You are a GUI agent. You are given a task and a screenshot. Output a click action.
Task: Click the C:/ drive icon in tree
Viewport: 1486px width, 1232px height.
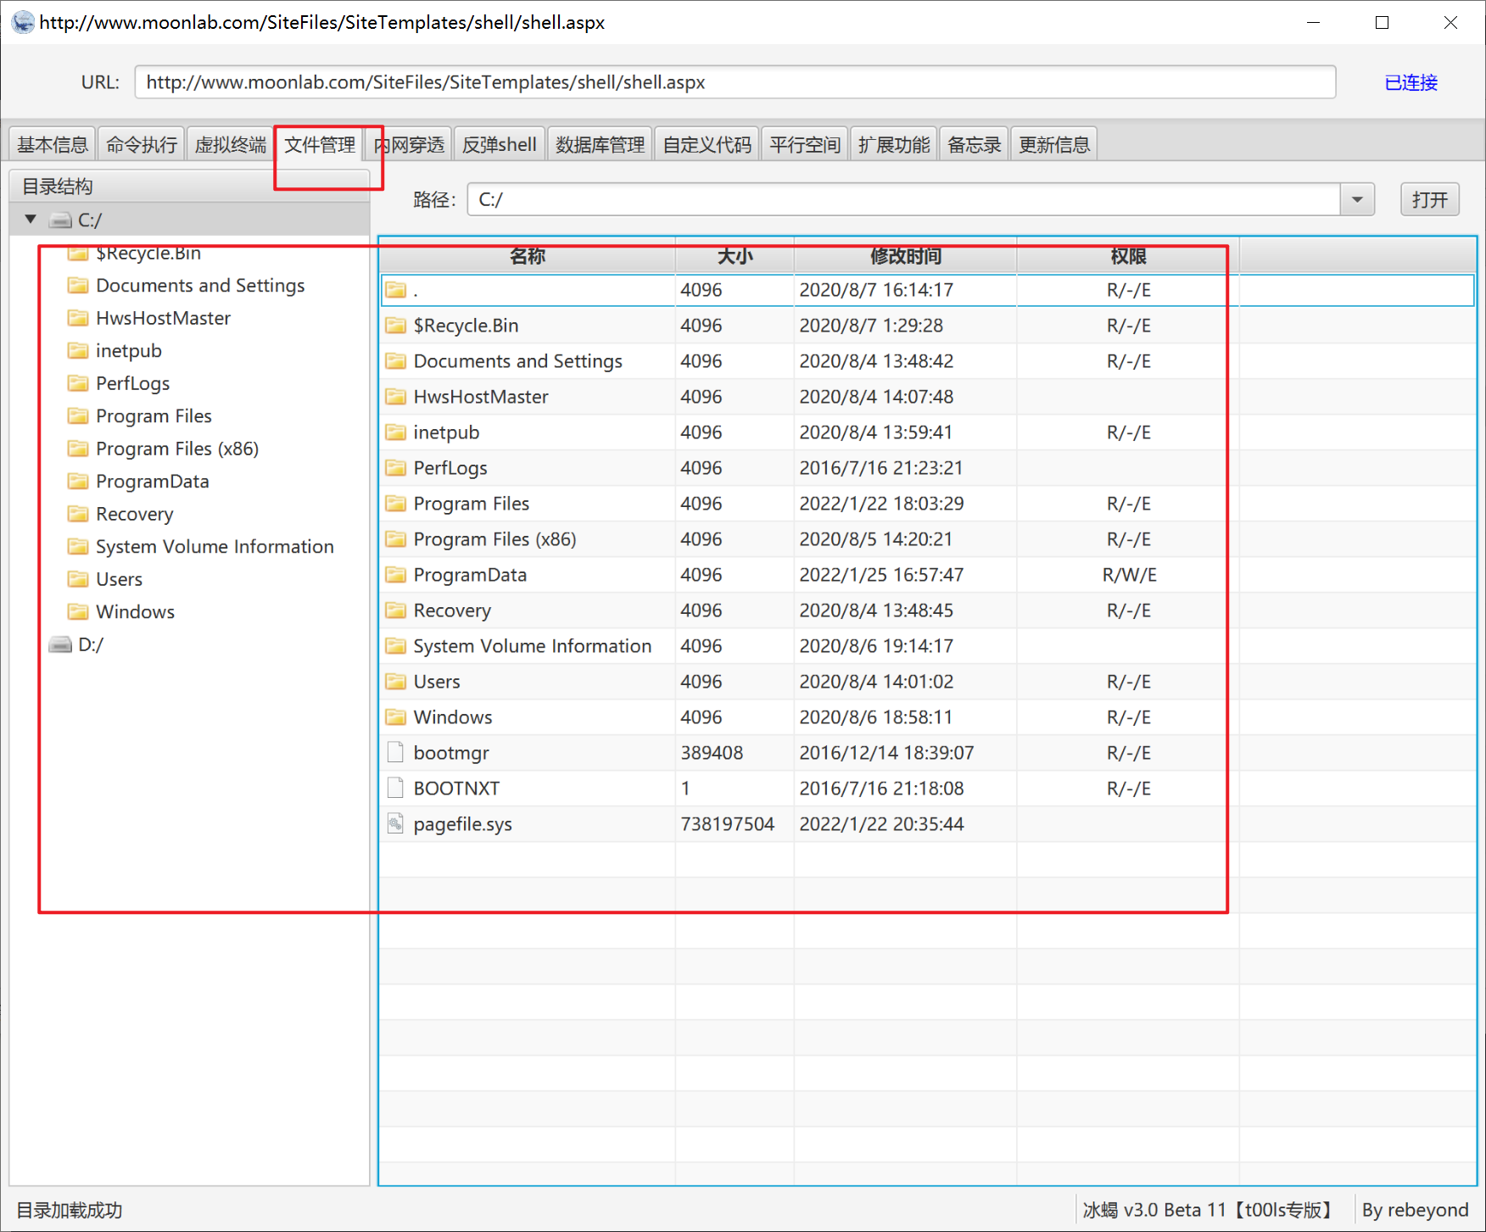click(x=60, y=220)
